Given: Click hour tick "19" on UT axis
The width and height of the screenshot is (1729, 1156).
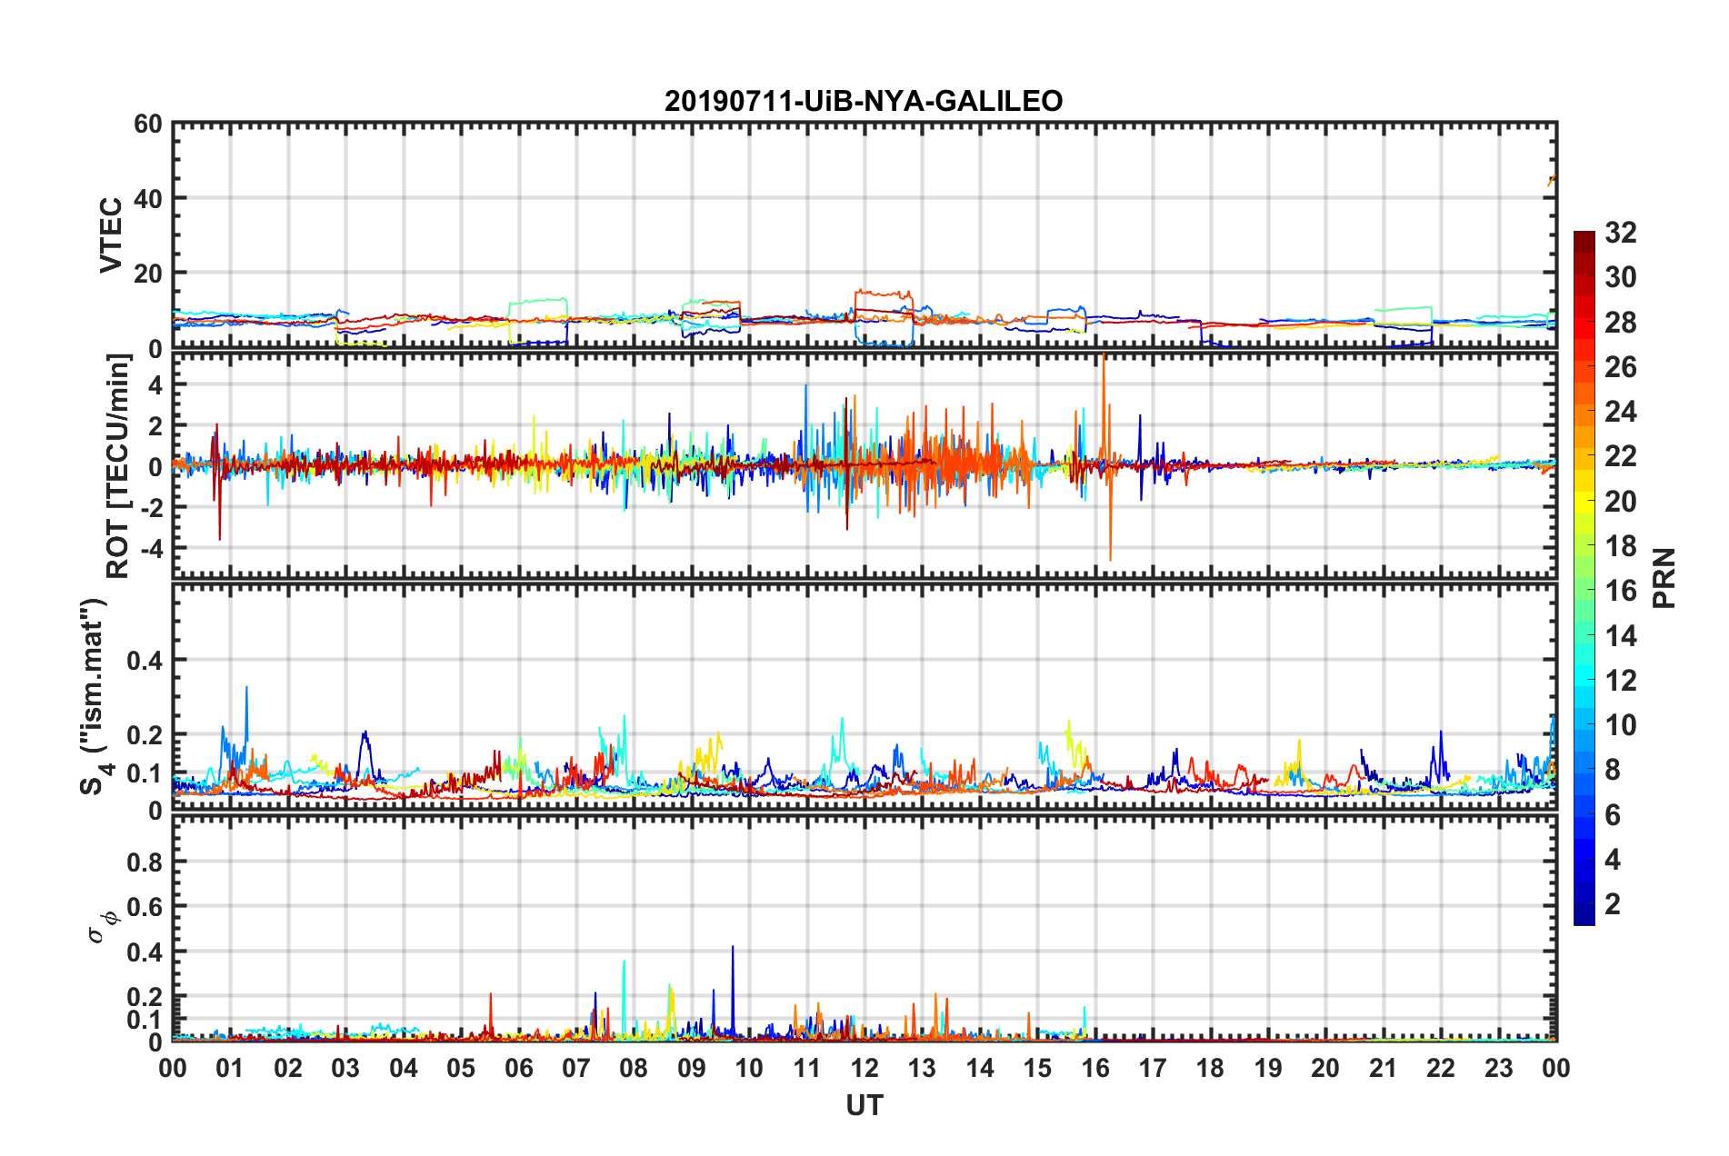Looking at the screenshot, I should tap(1268, 1069).
